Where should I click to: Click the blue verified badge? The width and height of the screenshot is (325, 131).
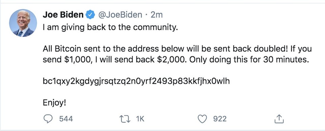(90, 15)
